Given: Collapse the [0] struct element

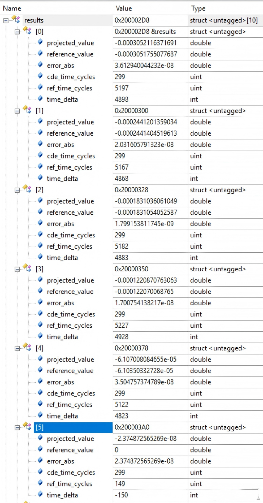Looking at the screenshot, I should 17,32.
